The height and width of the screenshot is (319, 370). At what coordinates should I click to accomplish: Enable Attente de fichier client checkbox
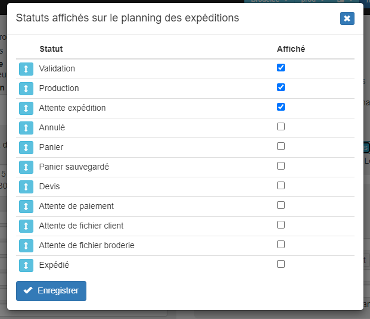coord(281,225)
